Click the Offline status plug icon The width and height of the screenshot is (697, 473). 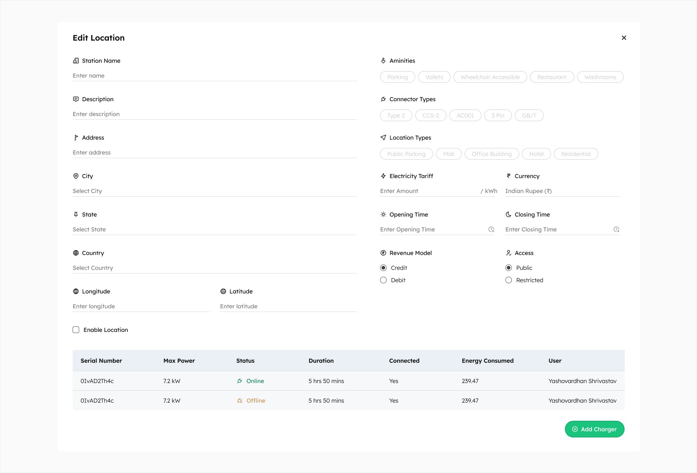point(240,400)
